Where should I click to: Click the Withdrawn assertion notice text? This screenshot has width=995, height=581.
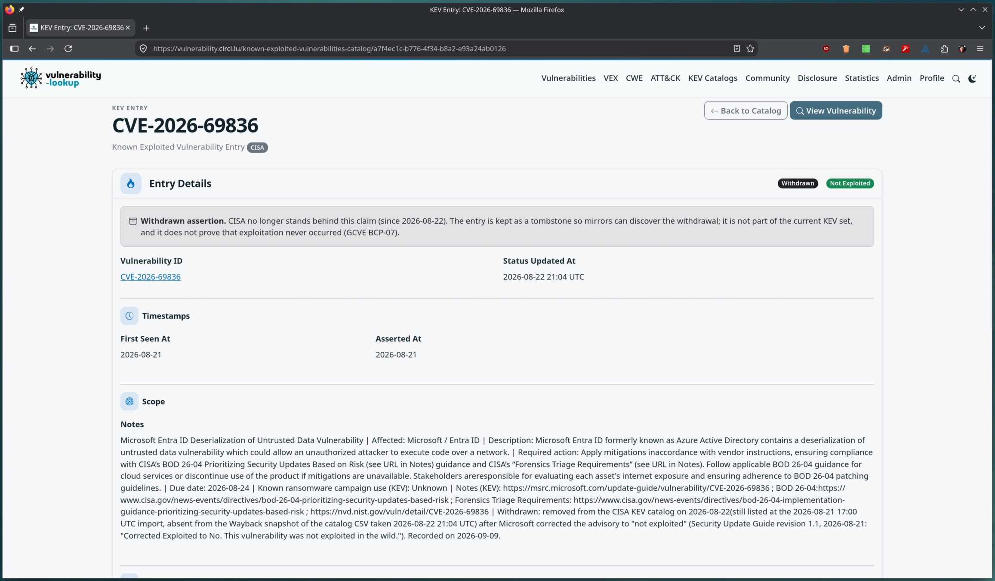[497, 227]
